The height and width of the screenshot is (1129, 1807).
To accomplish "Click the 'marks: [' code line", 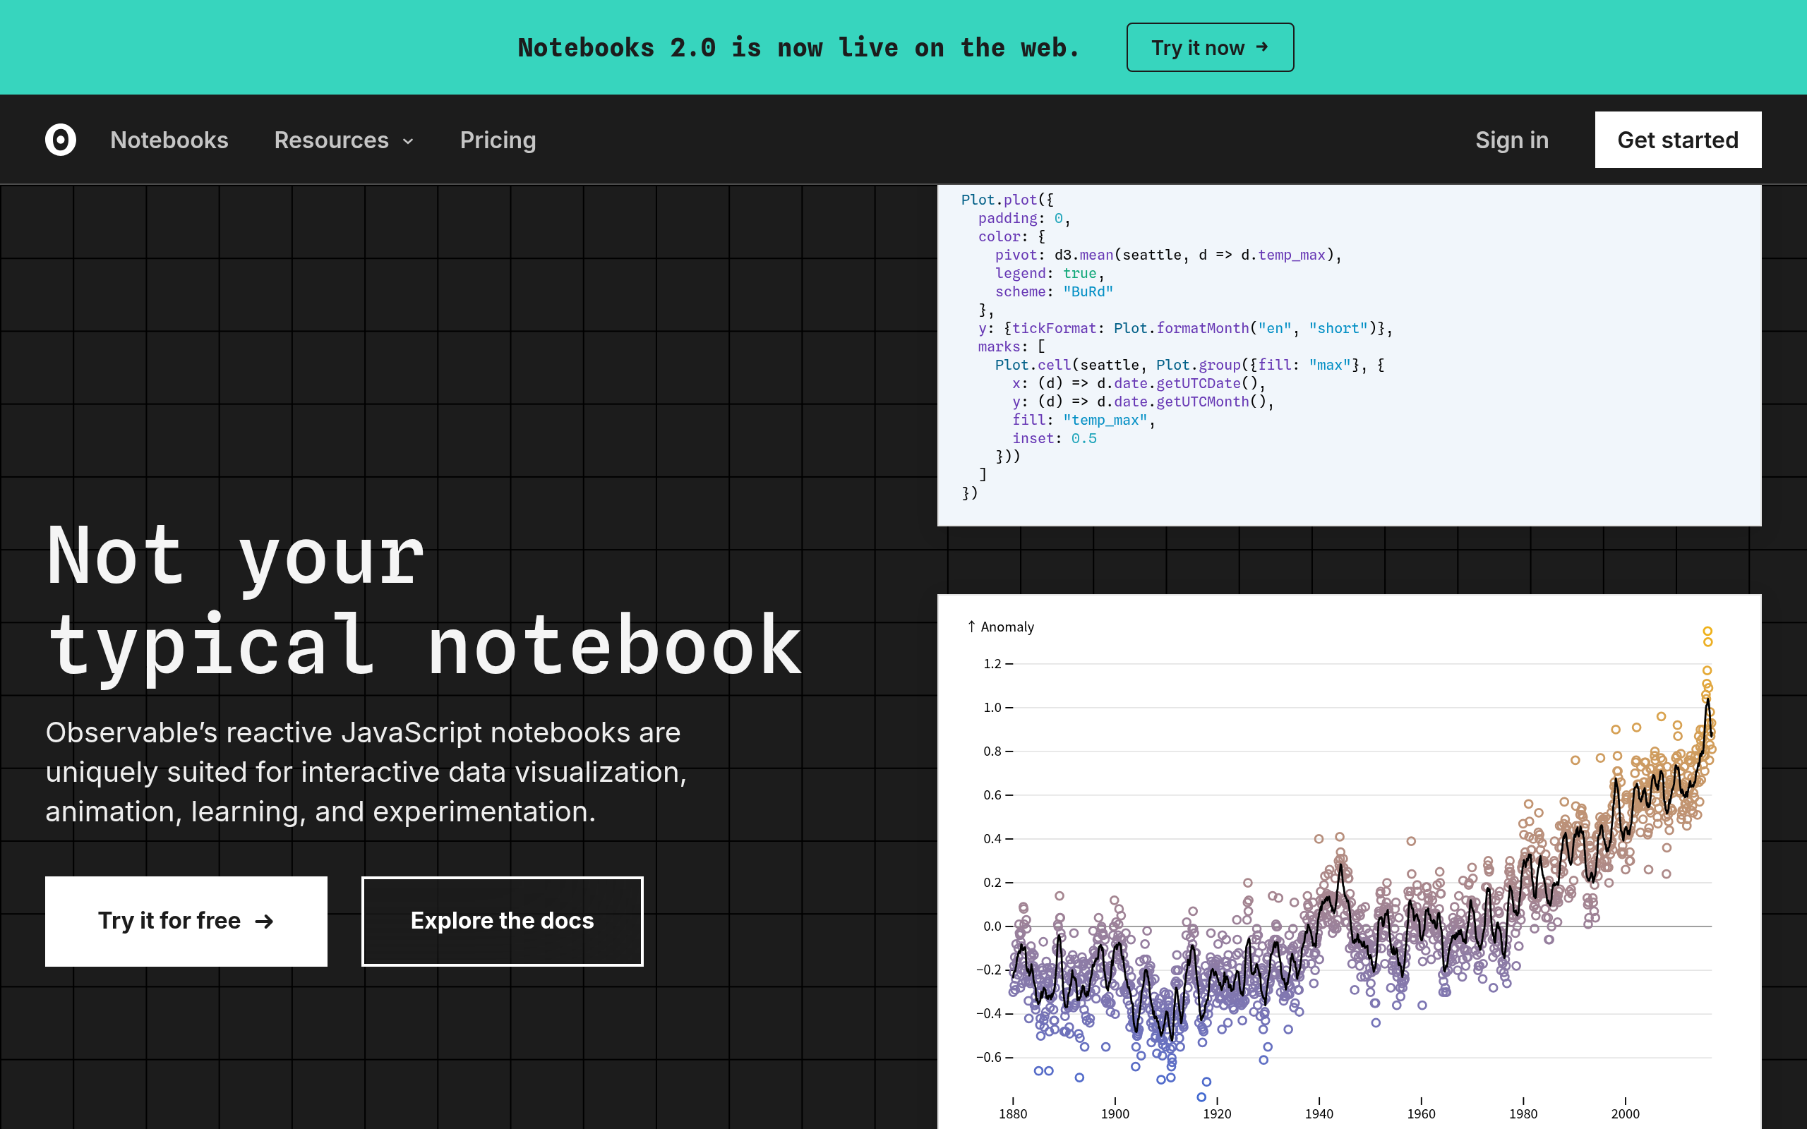I will 1011,346.
